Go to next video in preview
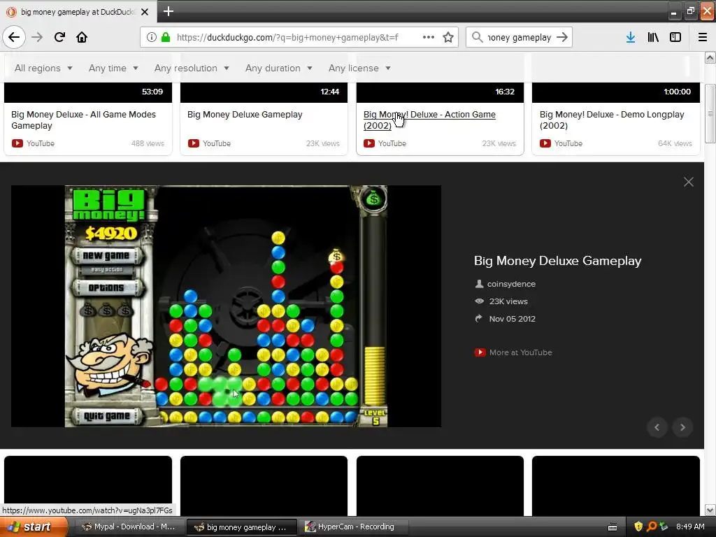The height and width of the screenshot is (537, 716). point(682,427)
